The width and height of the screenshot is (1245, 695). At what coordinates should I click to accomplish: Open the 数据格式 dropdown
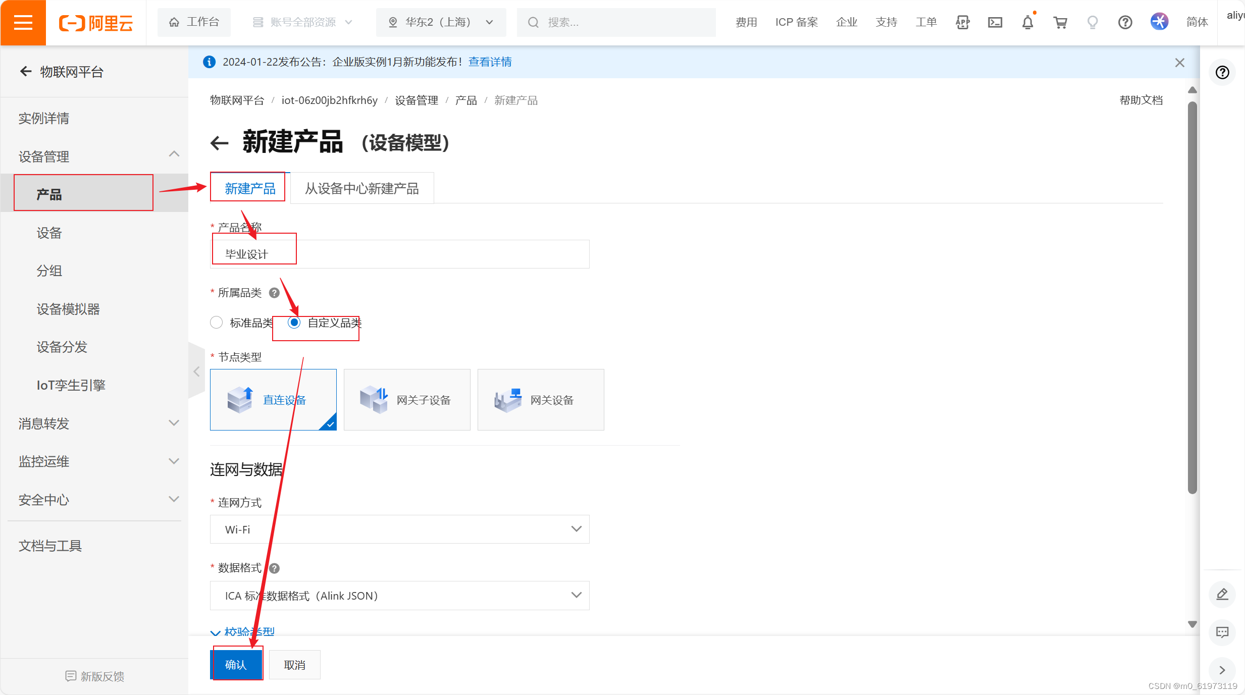coord(399,596)
